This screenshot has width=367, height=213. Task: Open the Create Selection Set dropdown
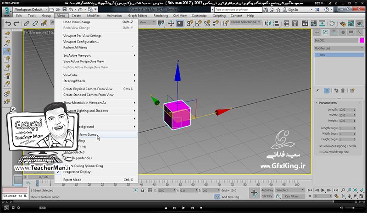pyautogui.click(x=245, y=22)
